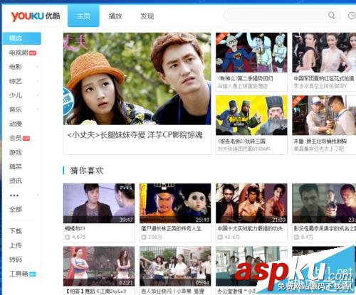This screenshot has width=356, height=295.
Task: Open banner title 长腿妹妹夺爱 link
Action: [x=135, y=135]
